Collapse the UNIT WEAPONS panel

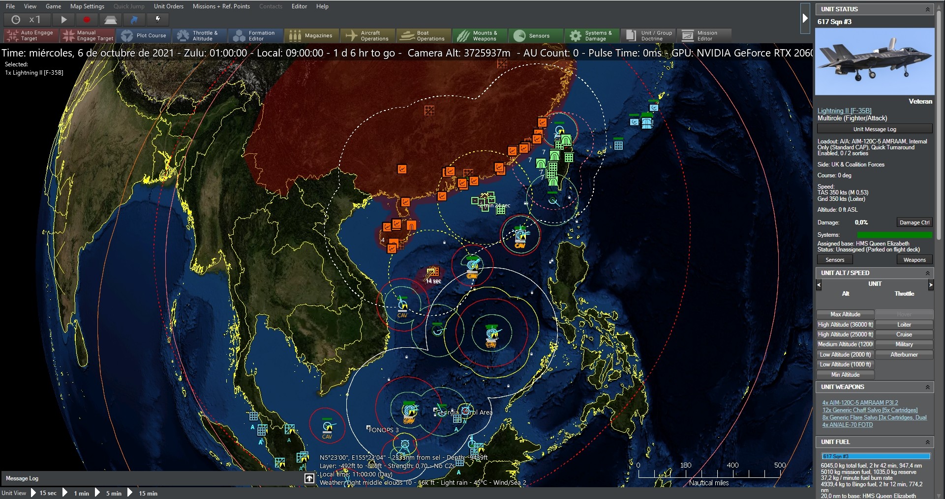pos(928,387)
